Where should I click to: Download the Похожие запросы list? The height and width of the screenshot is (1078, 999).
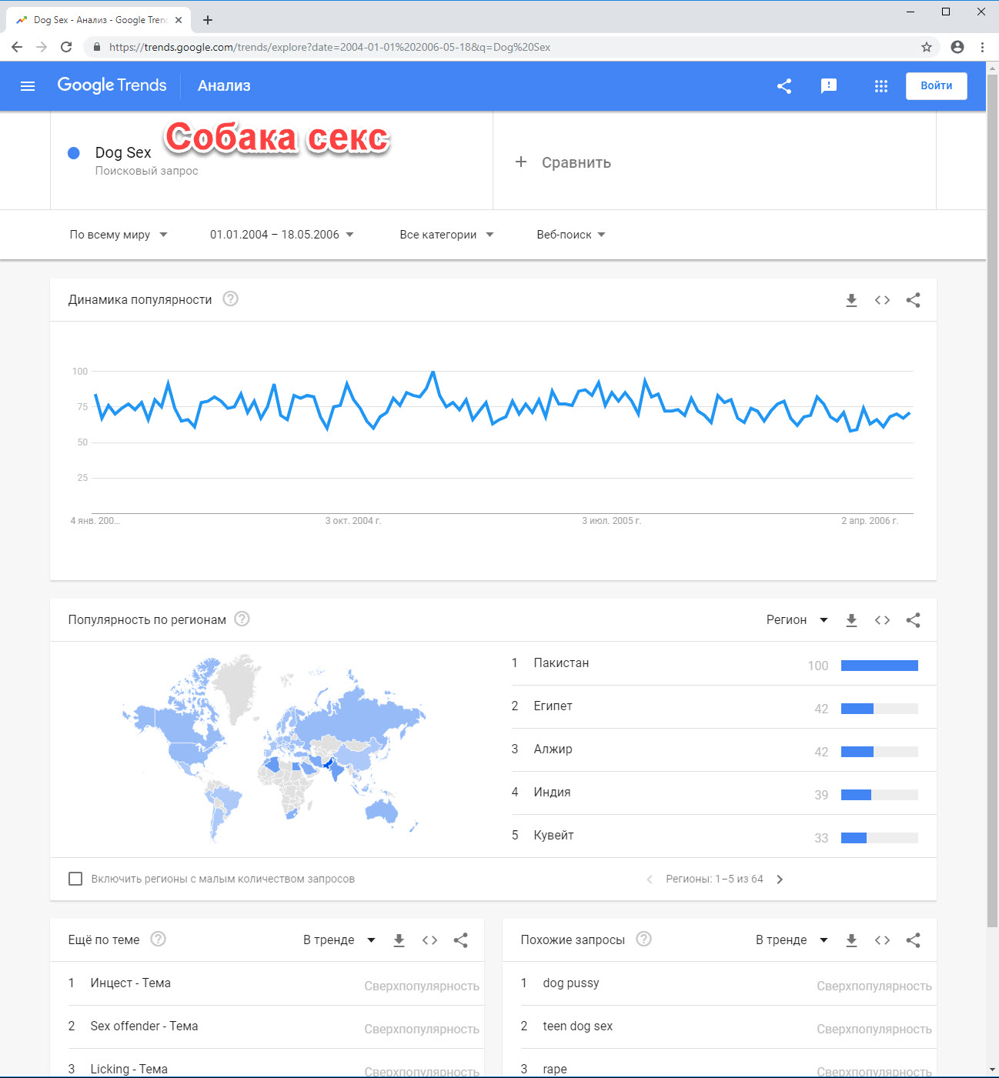click(851, 940)
